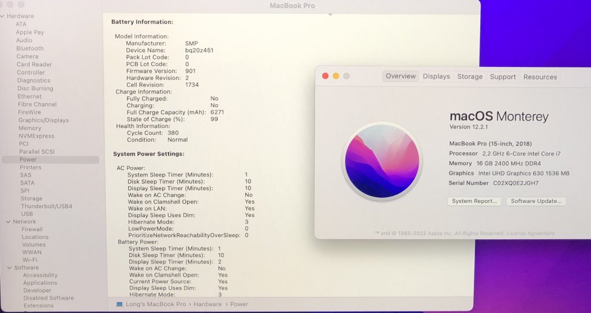
Task: Collapse the Hardware section in sidebar
Action: pos(2,16)
